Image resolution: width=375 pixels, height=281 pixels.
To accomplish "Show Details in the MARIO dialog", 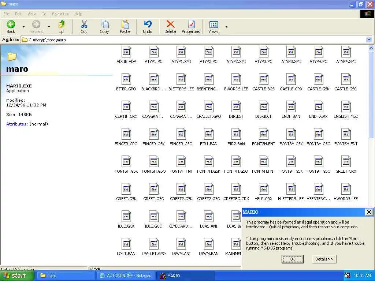I will [324, 259].
